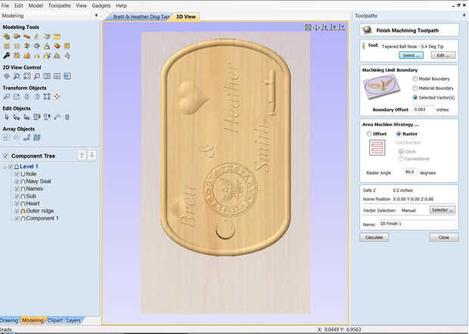Open the File menu
The height and width of the screenshot is (334, 469).
pos(5,6)
